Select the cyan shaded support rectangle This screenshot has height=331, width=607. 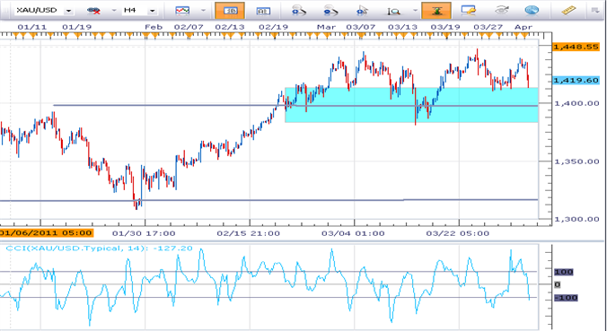point(411,105)
